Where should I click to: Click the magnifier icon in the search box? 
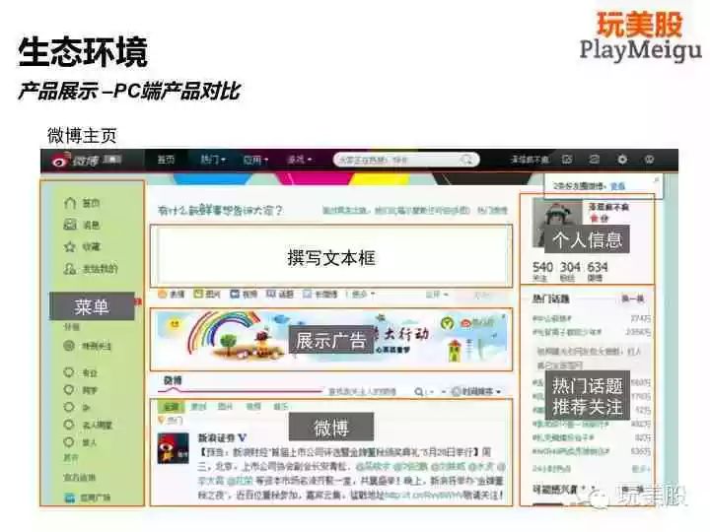coord(466,160)
